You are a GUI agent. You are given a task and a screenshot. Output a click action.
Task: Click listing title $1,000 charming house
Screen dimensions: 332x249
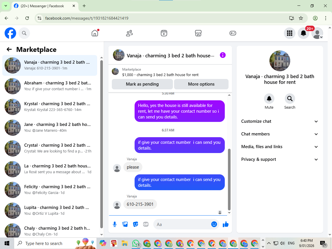click(160, 75)
